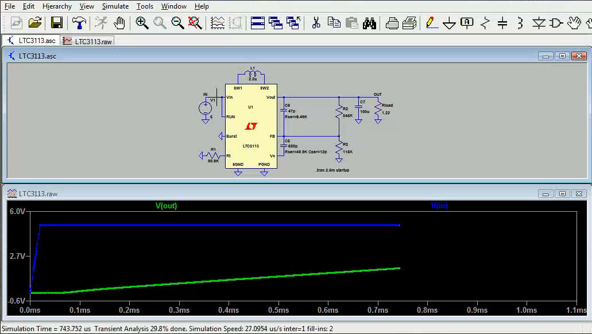Zoom in with the plus magnifier

pos(142,23)
